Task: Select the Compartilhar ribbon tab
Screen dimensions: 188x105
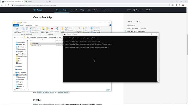Action: 29,25
